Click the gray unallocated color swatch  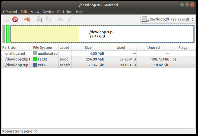pos(35,53)
